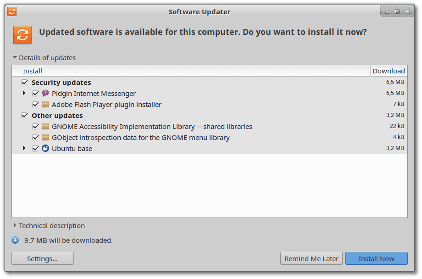Toggle the Pidgin Internet Messenger checkbox
Screen dimensions: 422x279
click(35, 93)
